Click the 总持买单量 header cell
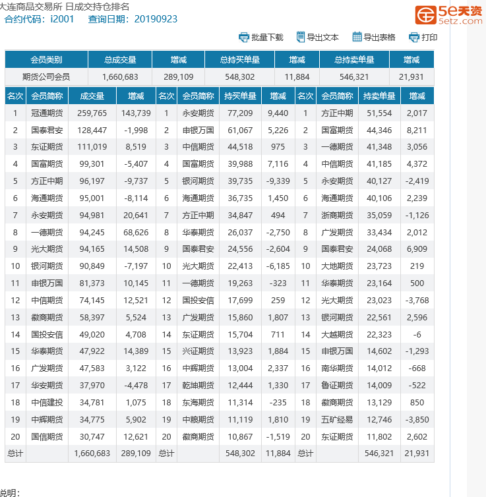 click(239, 59)
